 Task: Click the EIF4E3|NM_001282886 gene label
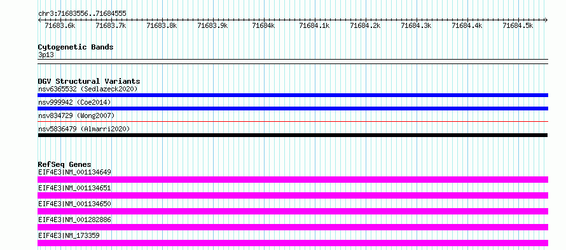[74, 220]
